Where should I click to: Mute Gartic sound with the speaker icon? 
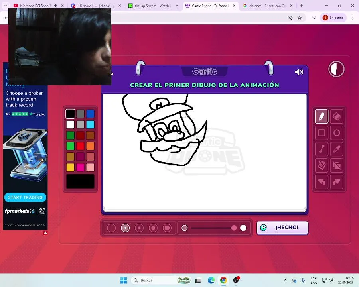299,72
